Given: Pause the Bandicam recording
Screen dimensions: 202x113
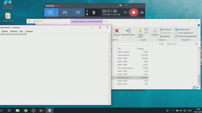Looking at the screenshot, I should coord(125,13).
